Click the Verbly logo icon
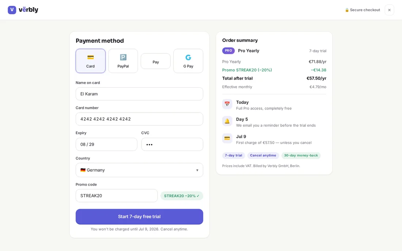The image size is (402, 251). pyautogui.click(x=12, y=10)
